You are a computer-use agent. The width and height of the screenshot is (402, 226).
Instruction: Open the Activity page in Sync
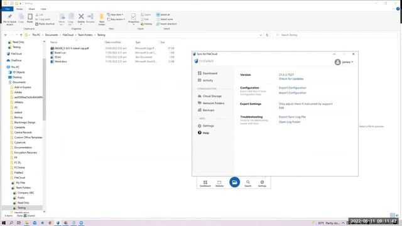(x=205, y=80)
